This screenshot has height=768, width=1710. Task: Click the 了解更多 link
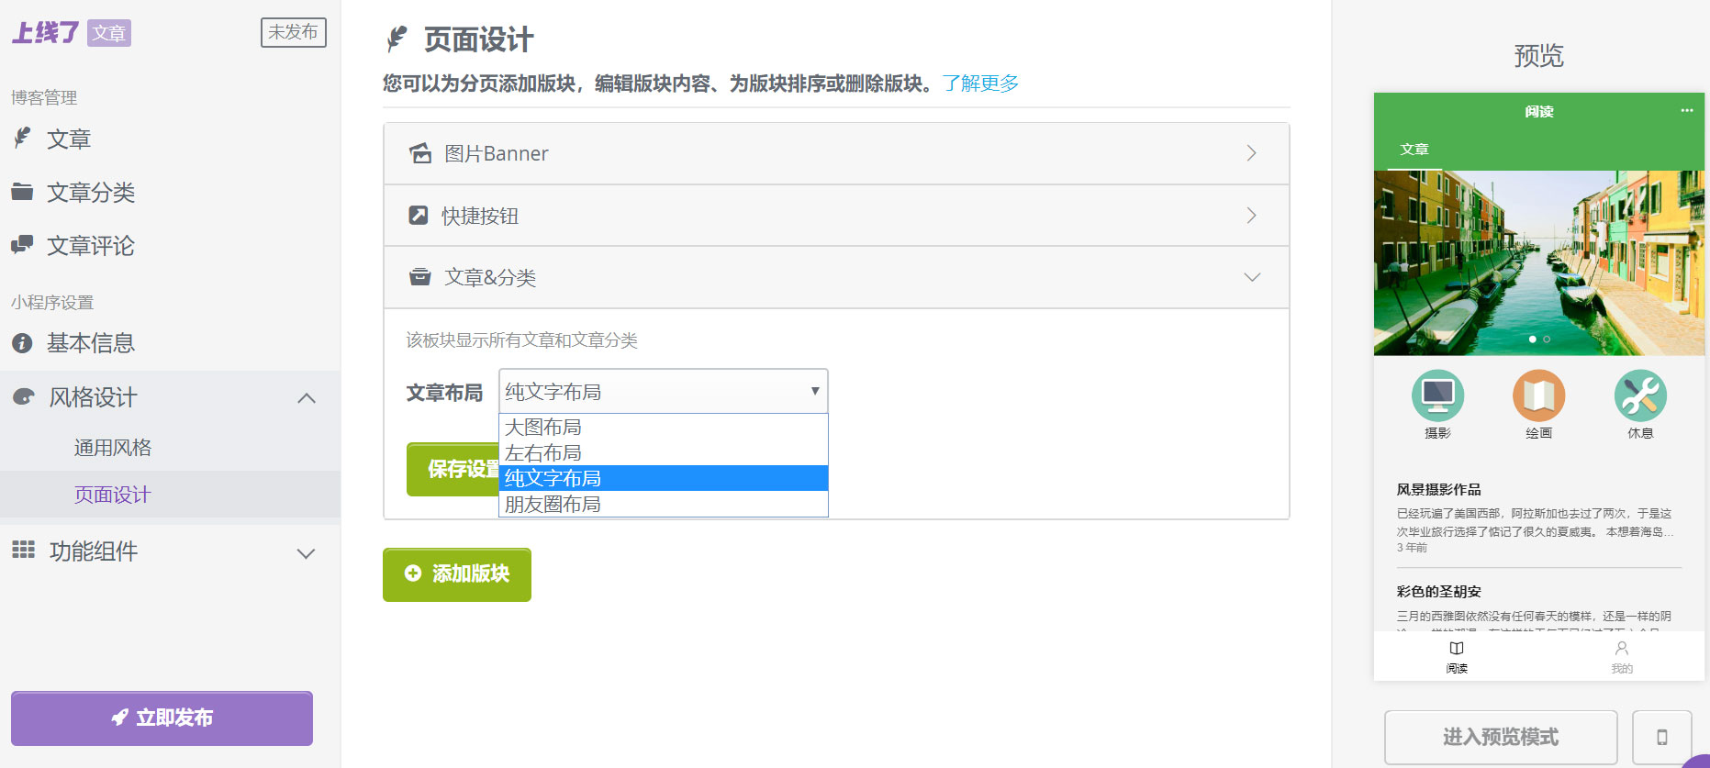[x=980, y=83]
